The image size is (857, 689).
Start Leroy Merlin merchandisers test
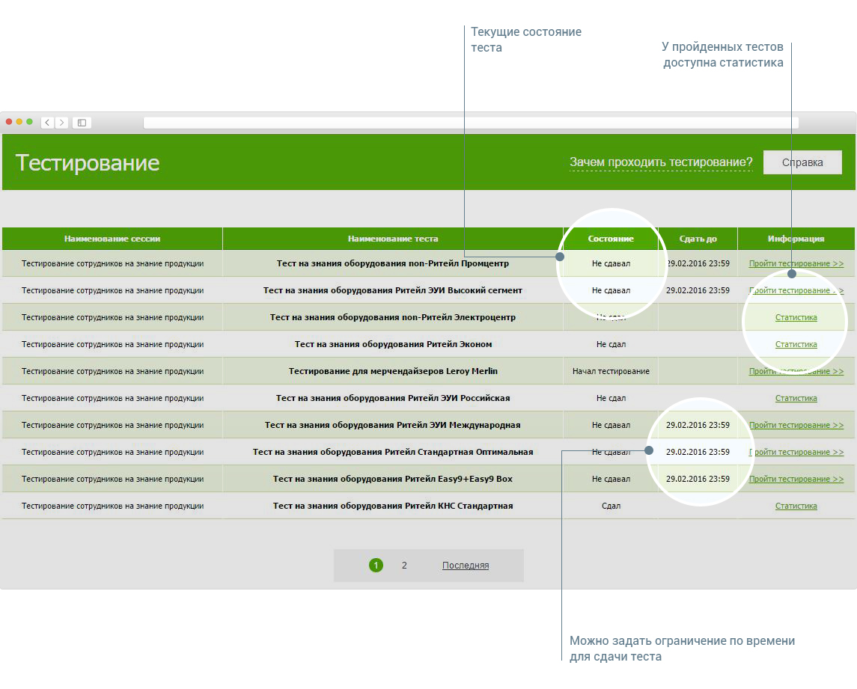click(796, 371)
